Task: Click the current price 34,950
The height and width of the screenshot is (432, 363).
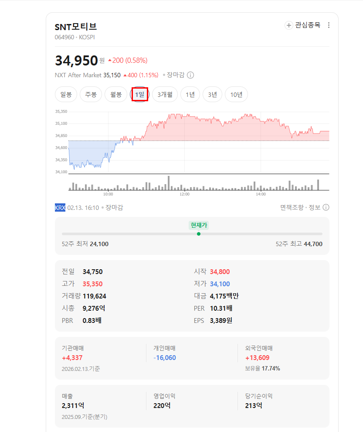Action: click(77, 61)
